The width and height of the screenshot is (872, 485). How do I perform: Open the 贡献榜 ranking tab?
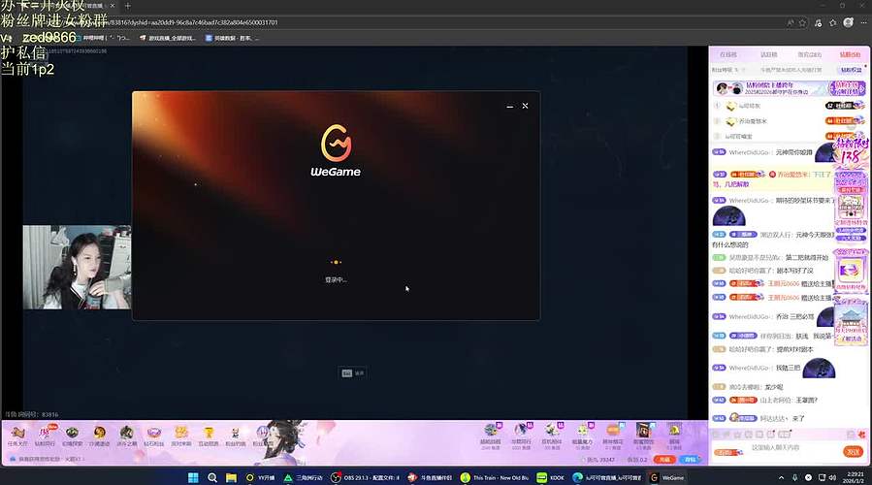(x=768, y=55)
